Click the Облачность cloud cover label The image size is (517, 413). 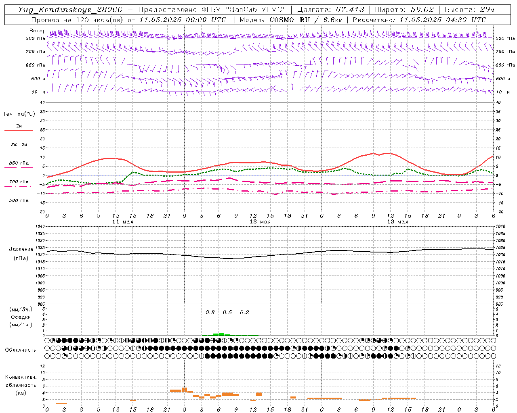[x=21, y=350]
